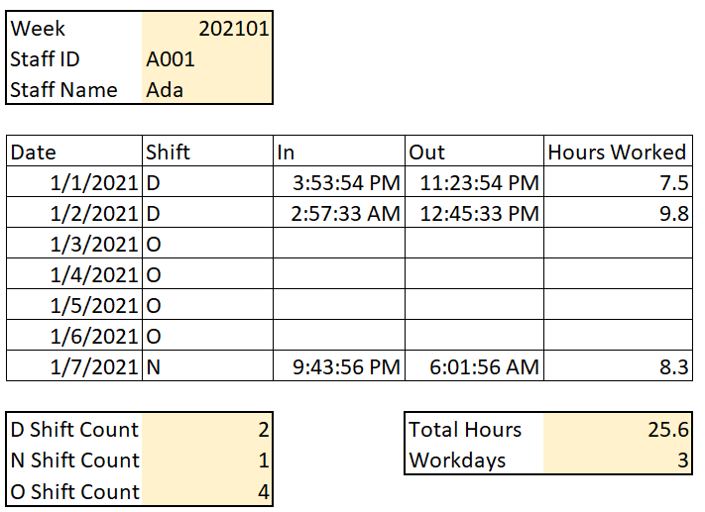Click the Staff ID cell A001
This screenshot has height=512, width=705.
click(206, 59)
